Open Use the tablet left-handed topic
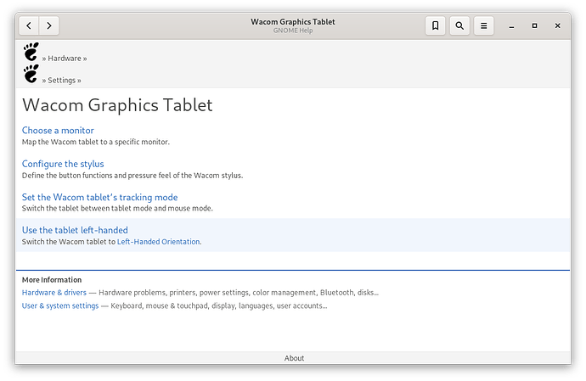The image size is (586, 381). 75,230
